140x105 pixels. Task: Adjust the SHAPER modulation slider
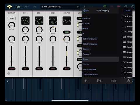click(x=67, y=56)
